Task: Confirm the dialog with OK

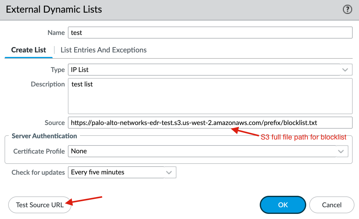Action: tap(283, 205)
